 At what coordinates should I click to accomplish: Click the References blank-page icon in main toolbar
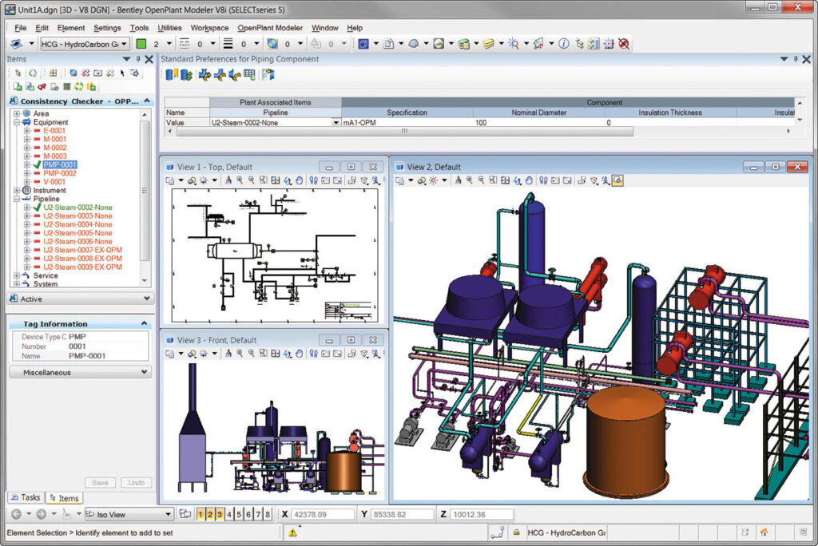pyautogui.click(x=389, y=45)
